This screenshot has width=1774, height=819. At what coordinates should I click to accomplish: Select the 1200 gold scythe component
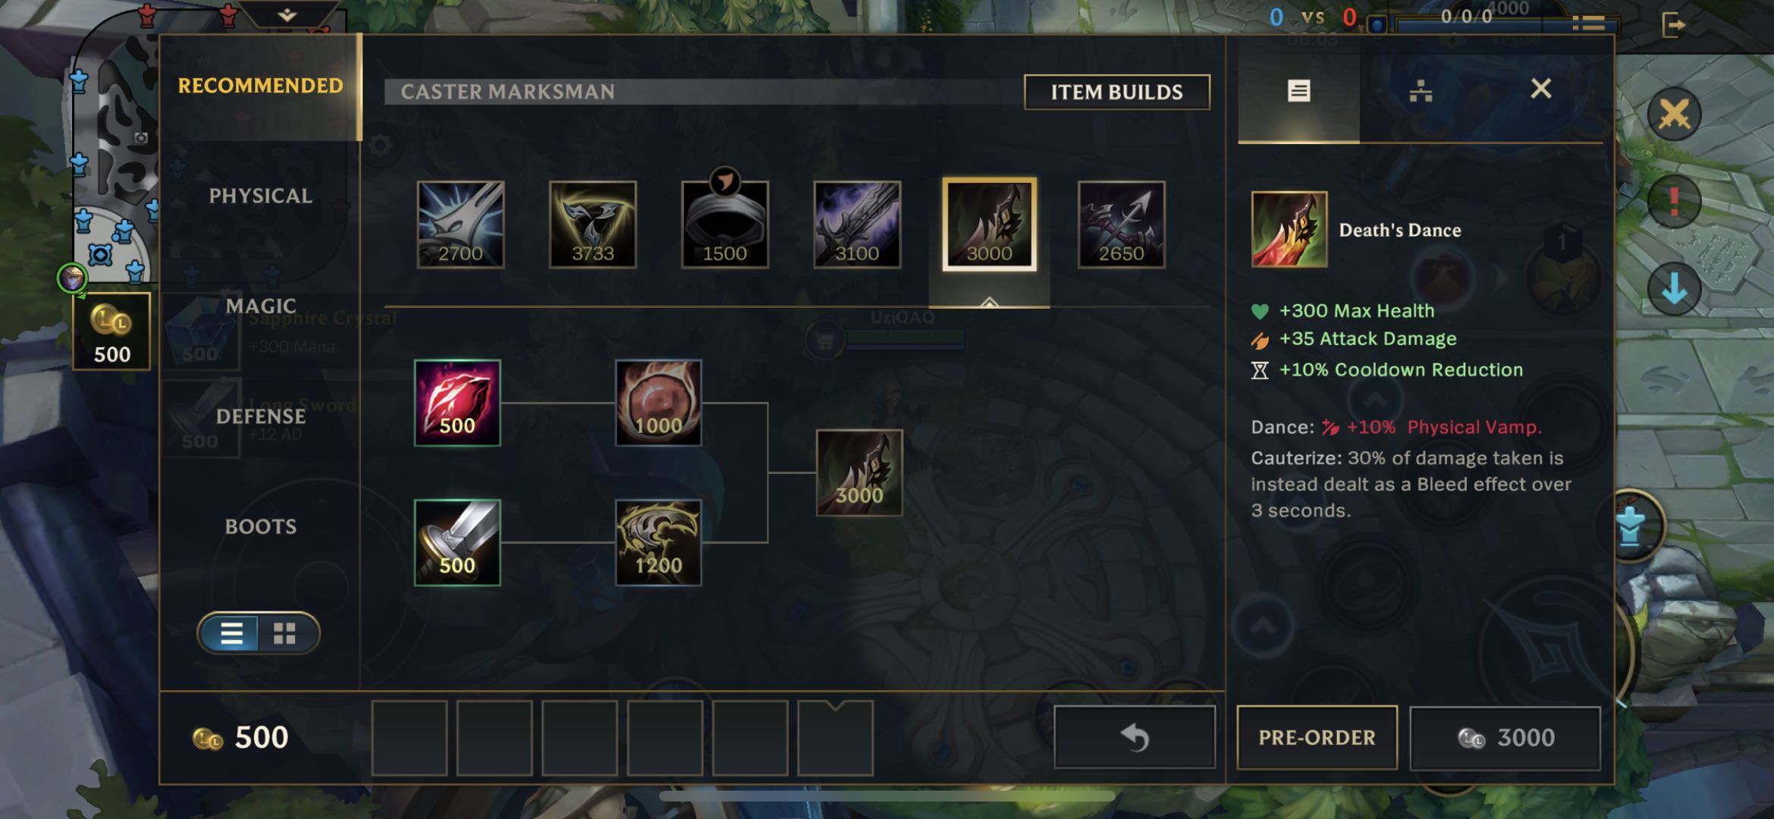click(658, 542)
